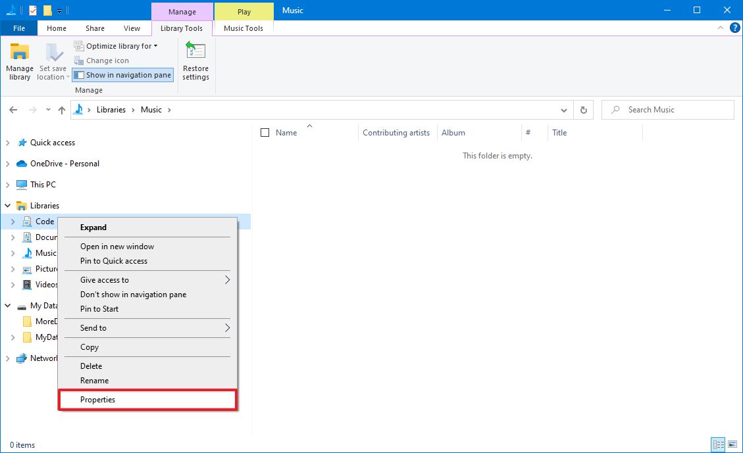Sort by the Title column
Screen dimensions: 743x453
coord(559,133)
